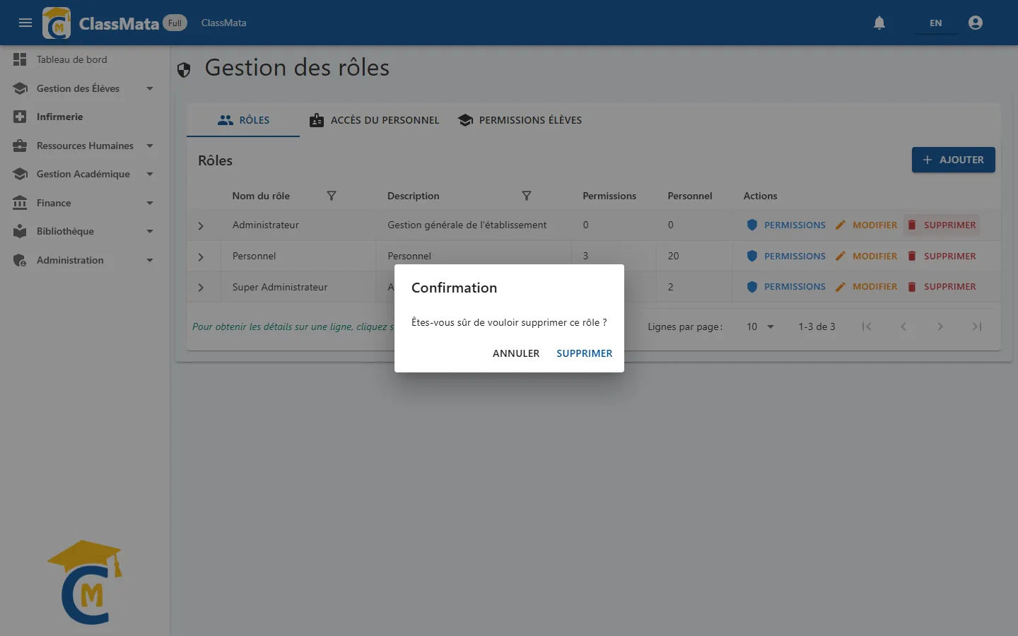Go to the next page of roles

tap(940, 326)
